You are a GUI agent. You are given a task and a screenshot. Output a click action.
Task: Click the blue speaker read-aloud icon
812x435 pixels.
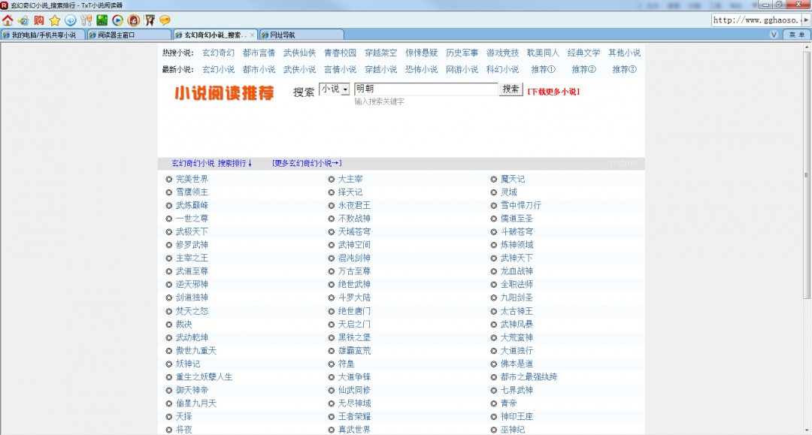coord(70,20)
